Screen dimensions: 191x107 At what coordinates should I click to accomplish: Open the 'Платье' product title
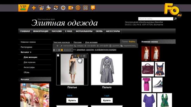pos(72,87)
